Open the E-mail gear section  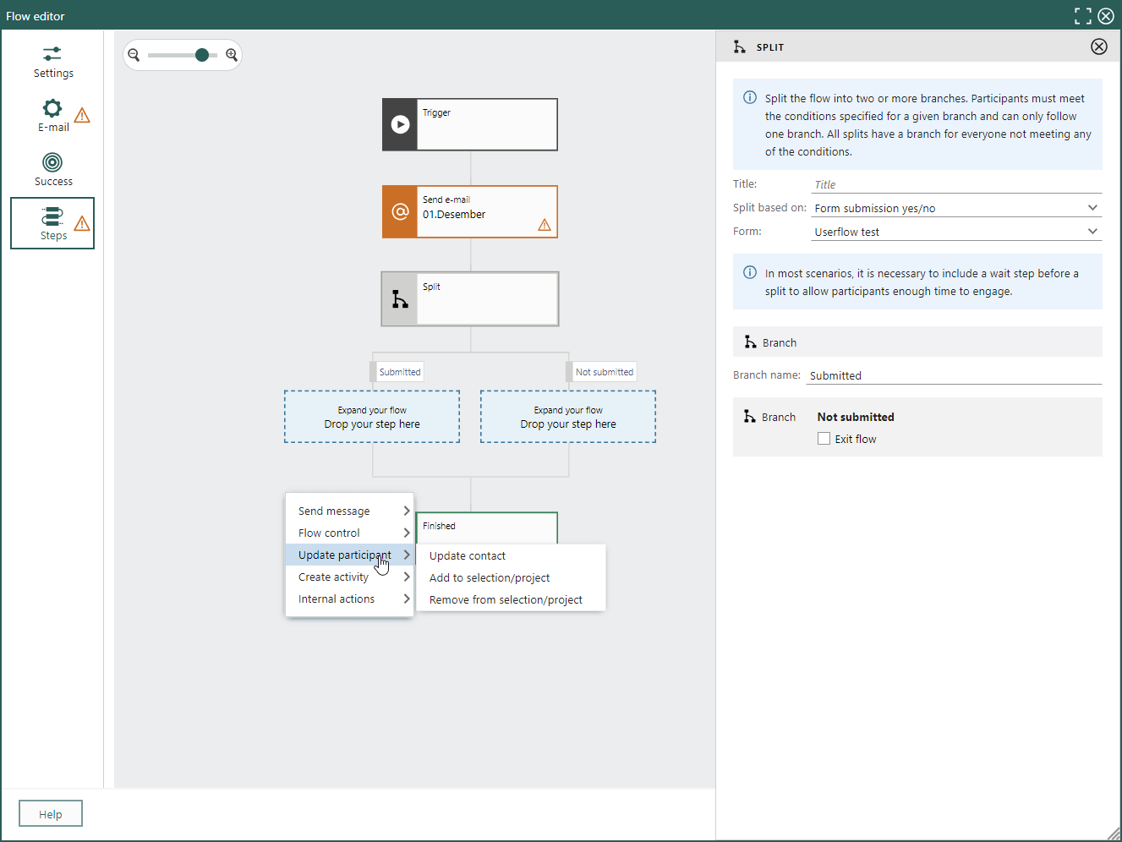pyautogui.click(x=52, y=116)
